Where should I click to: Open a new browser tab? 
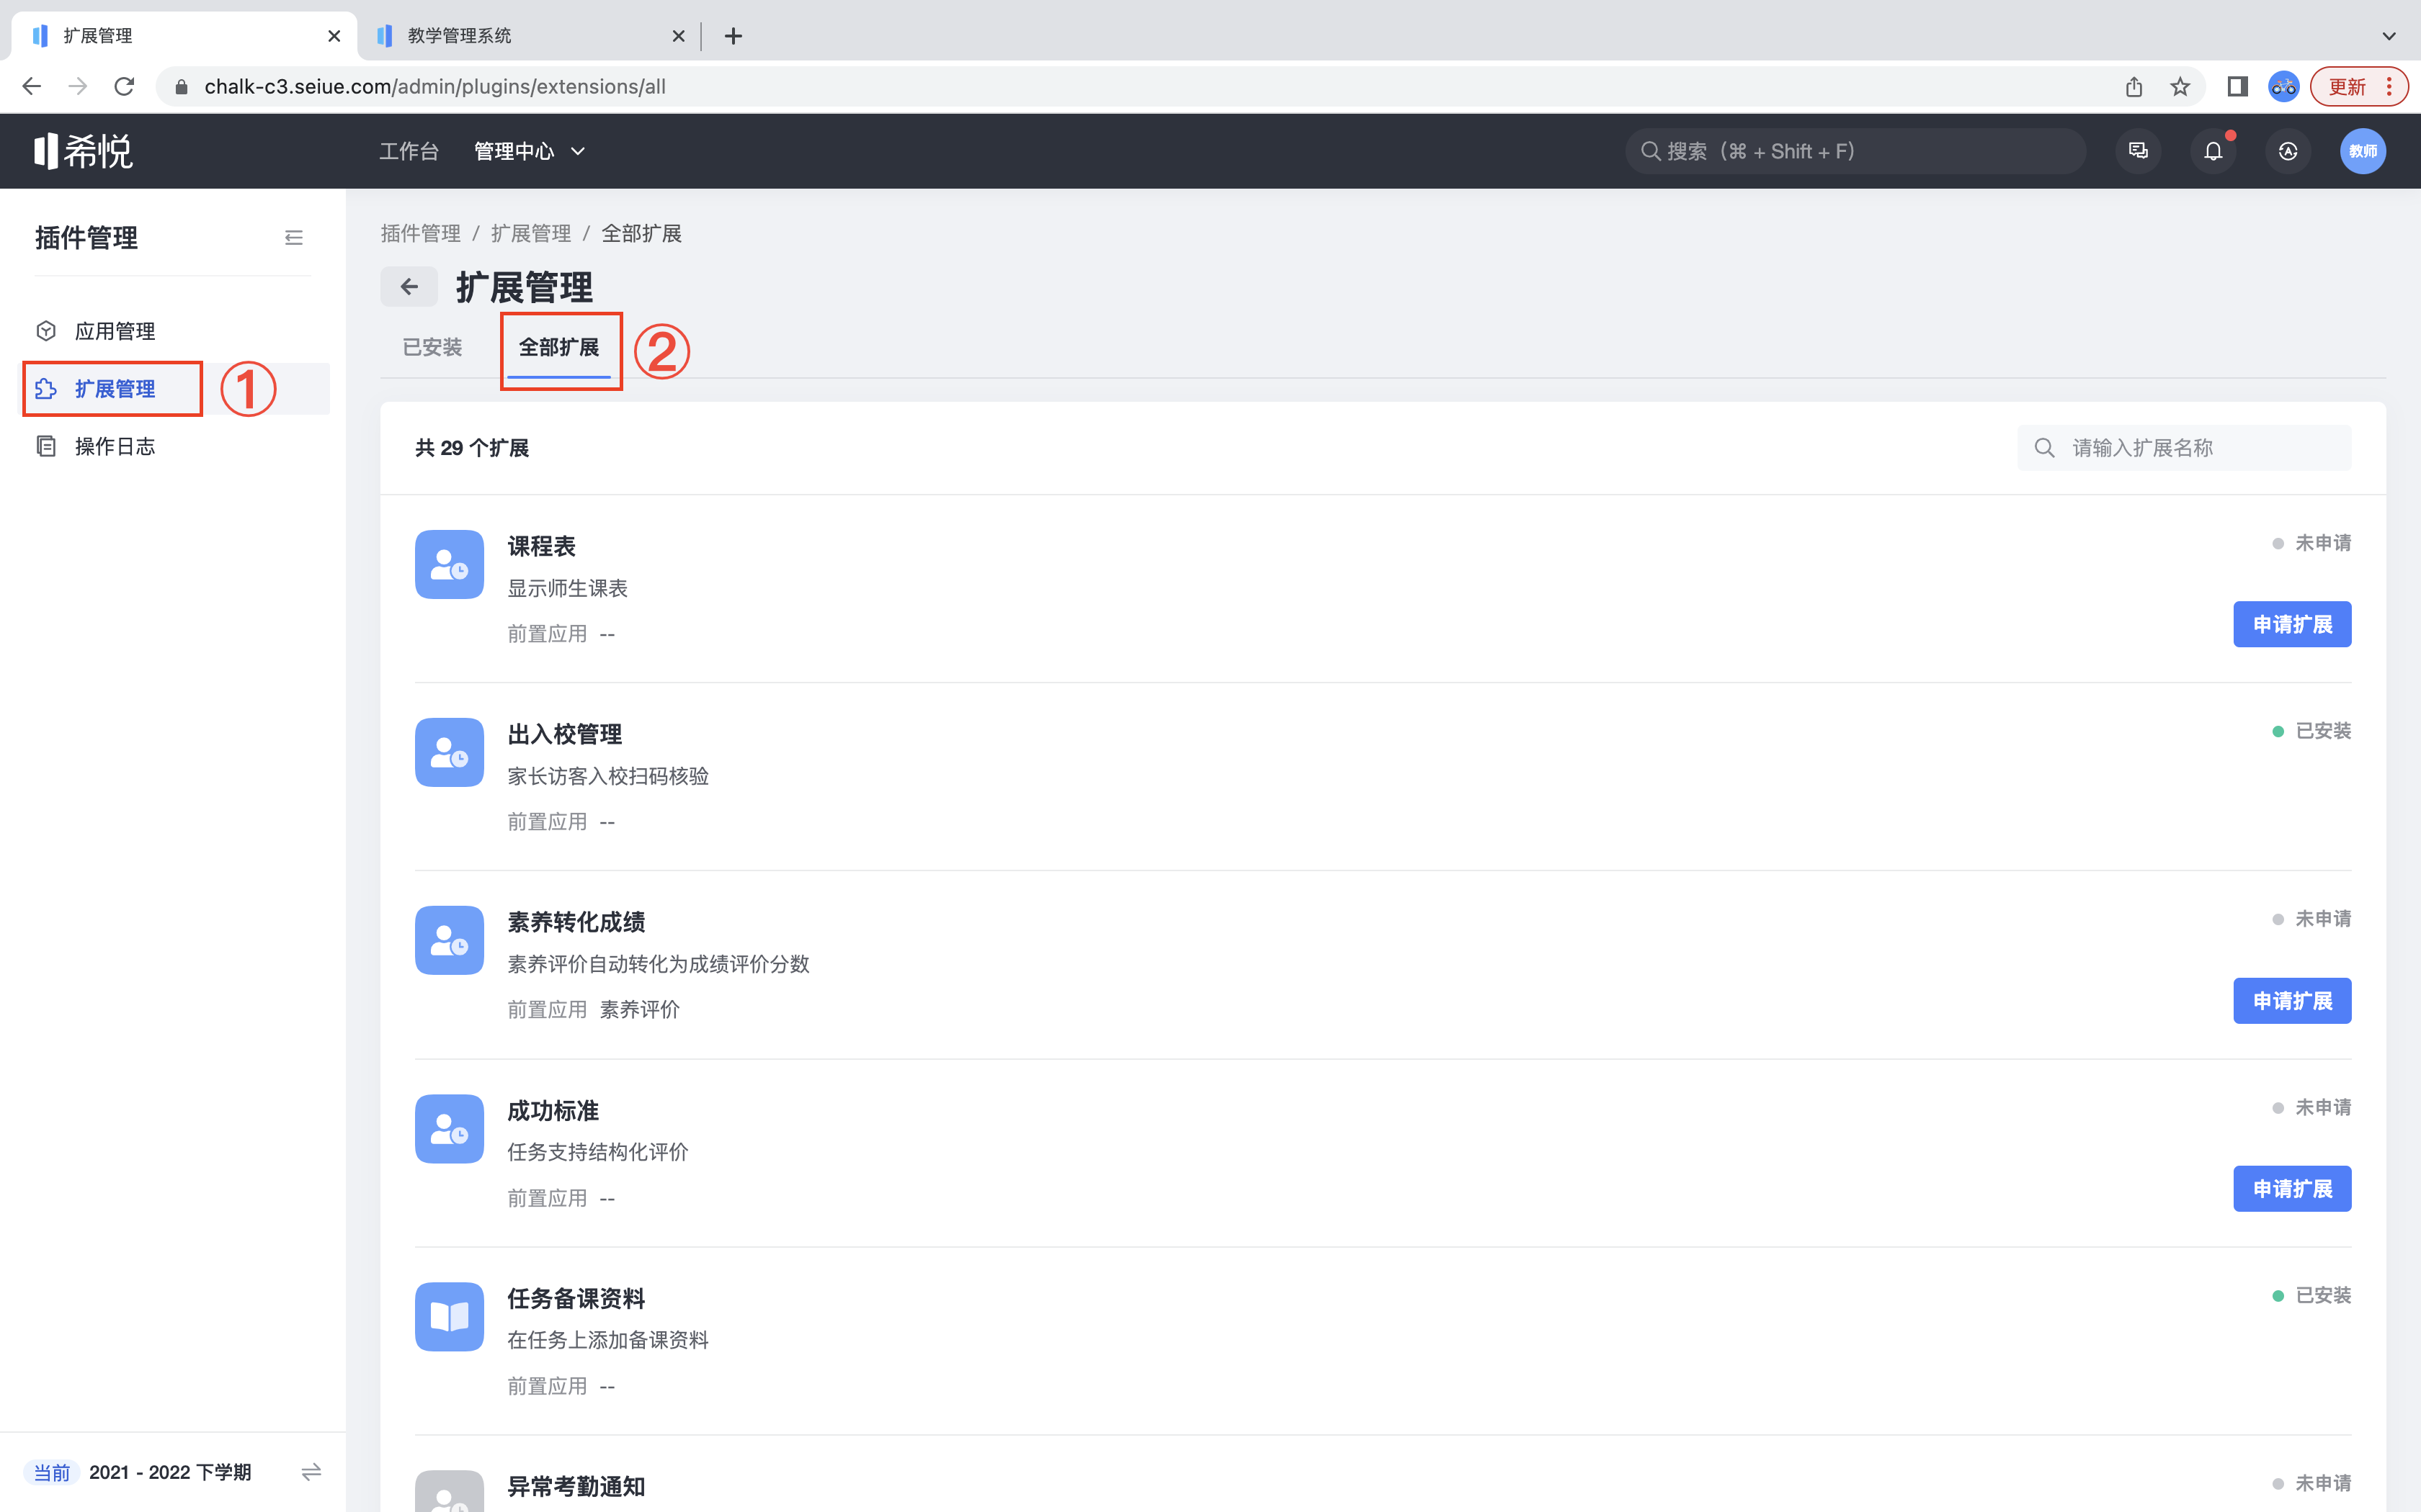(734, 36)
